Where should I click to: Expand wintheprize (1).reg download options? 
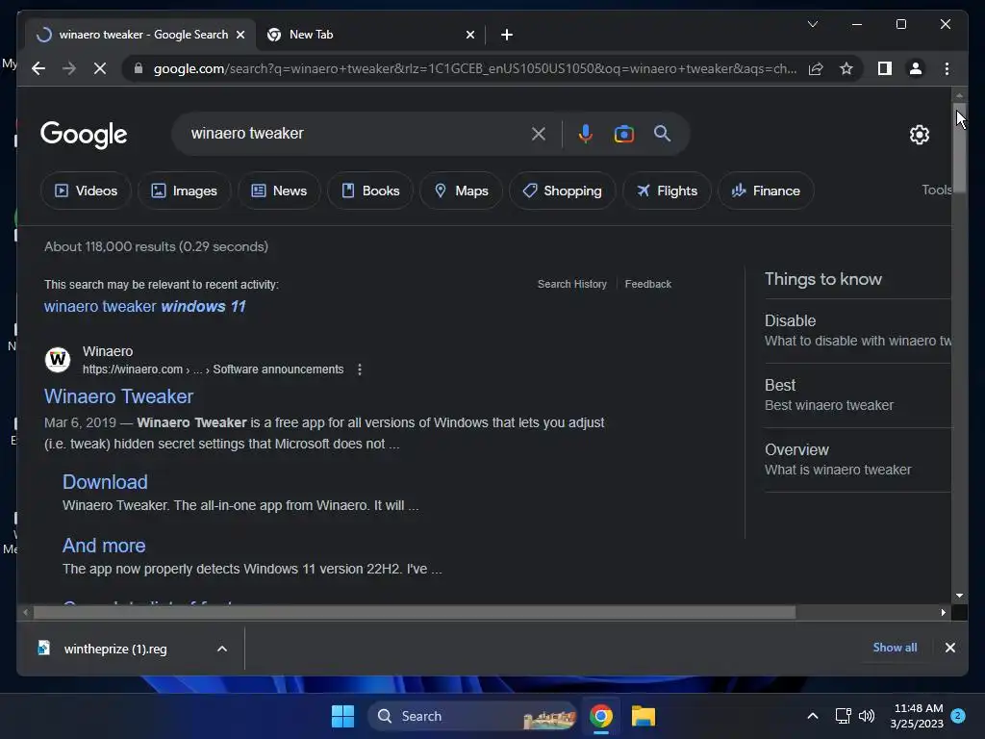click(x=222, y=650)
